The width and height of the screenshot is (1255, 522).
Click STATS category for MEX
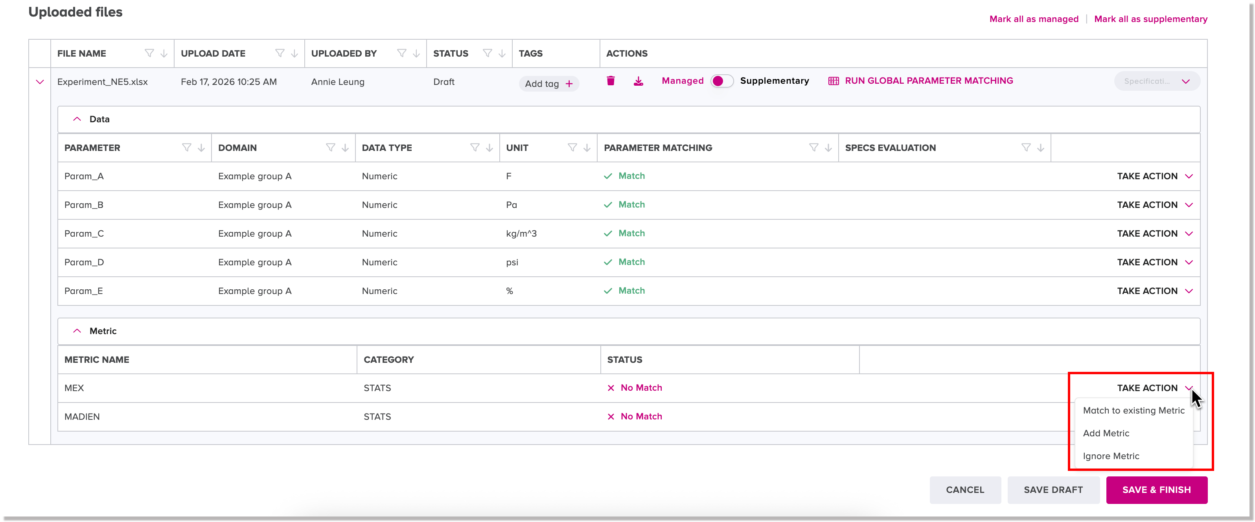tap(377, 388)
